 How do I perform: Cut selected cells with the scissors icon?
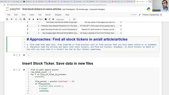pyautogui.click(x=16, y=19)
